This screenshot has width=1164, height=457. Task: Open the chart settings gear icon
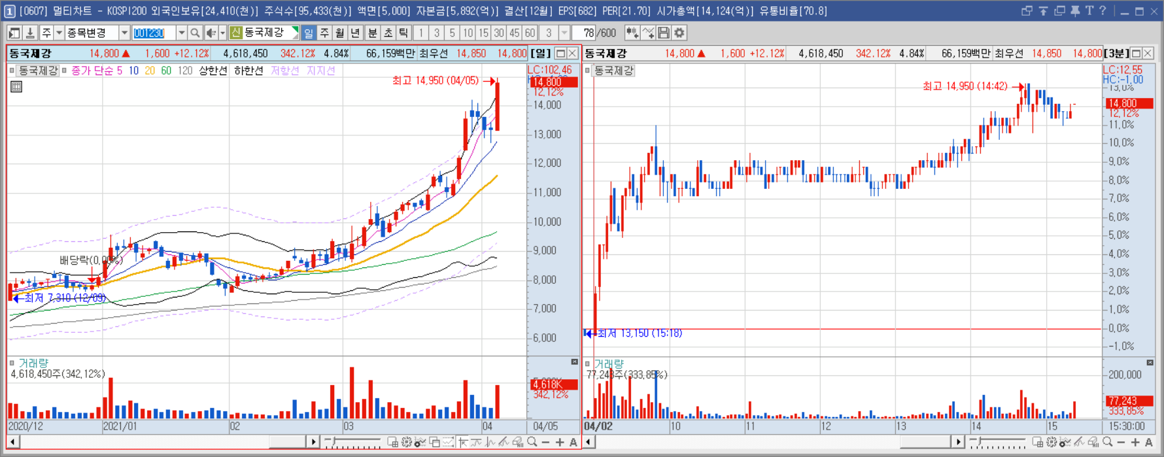click(x=679, y=33)
